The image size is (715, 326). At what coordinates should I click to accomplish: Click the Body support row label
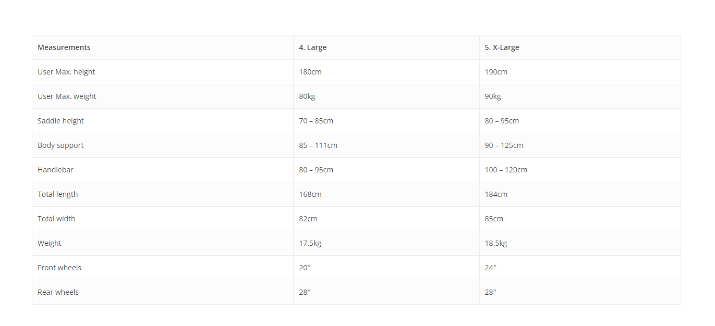[x=60, y=145]
